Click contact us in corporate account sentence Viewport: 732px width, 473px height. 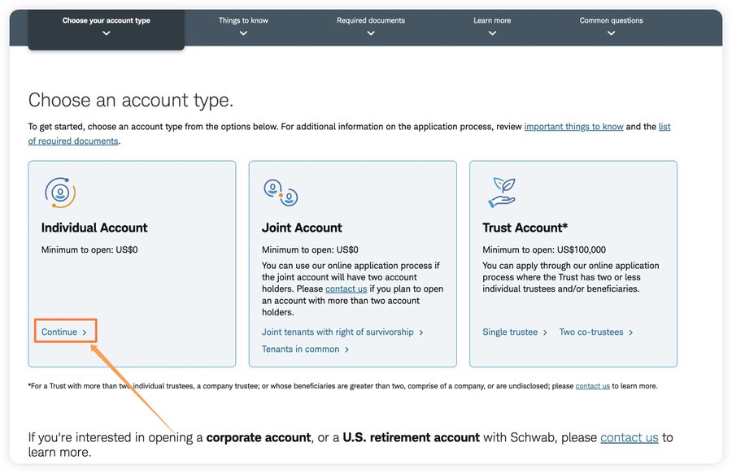click(x=629, y=437)
